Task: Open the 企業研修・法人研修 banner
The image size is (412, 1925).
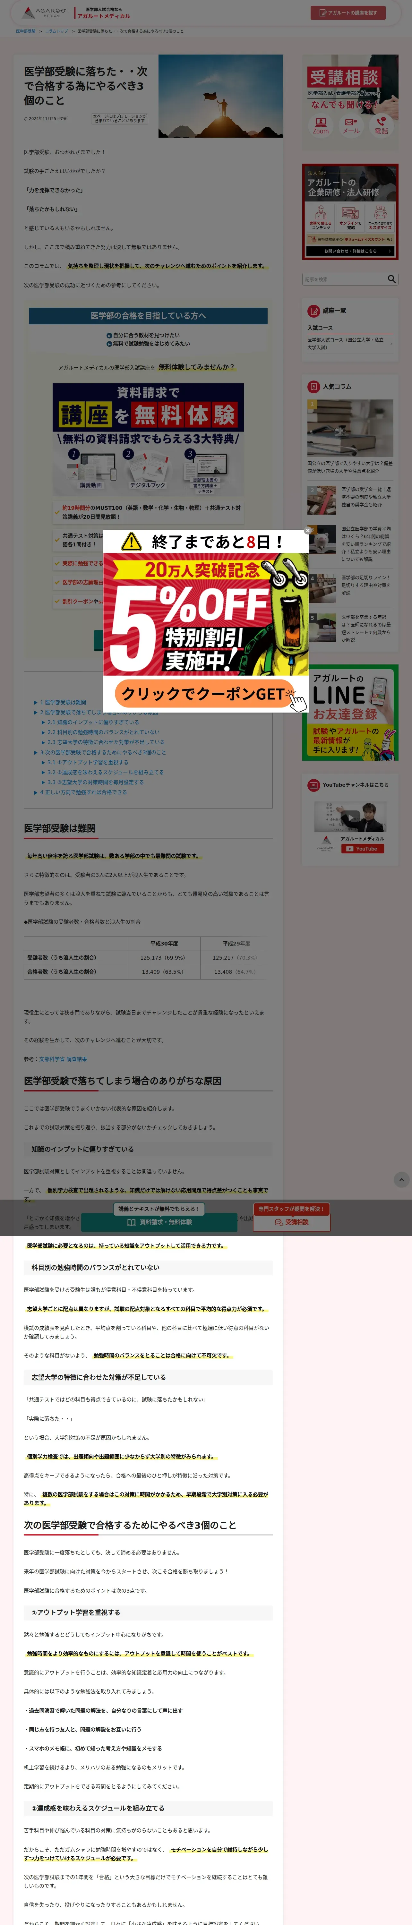Action: point(350,212)
